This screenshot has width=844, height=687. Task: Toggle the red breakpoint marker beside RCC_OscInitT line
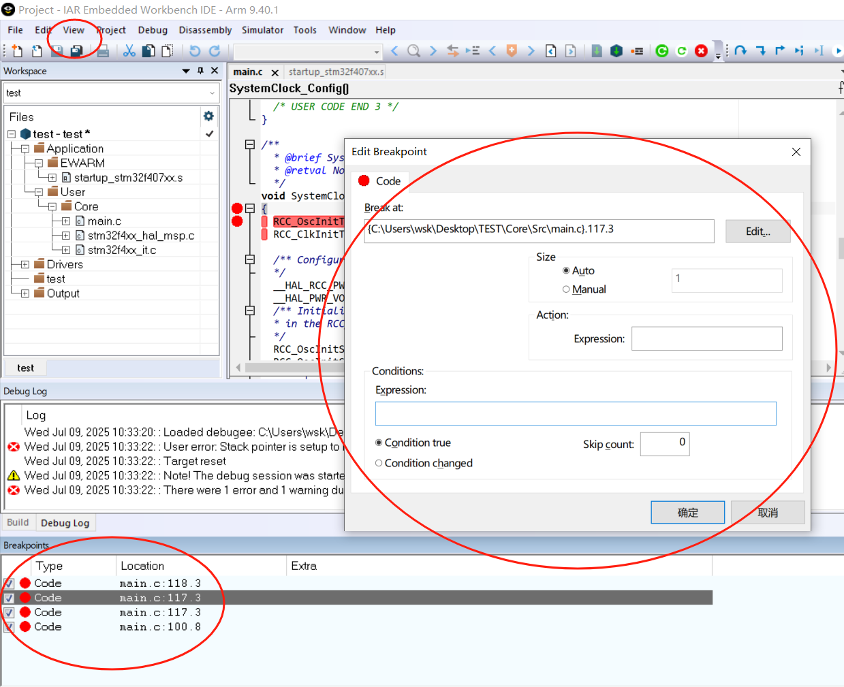coord(237,221)
